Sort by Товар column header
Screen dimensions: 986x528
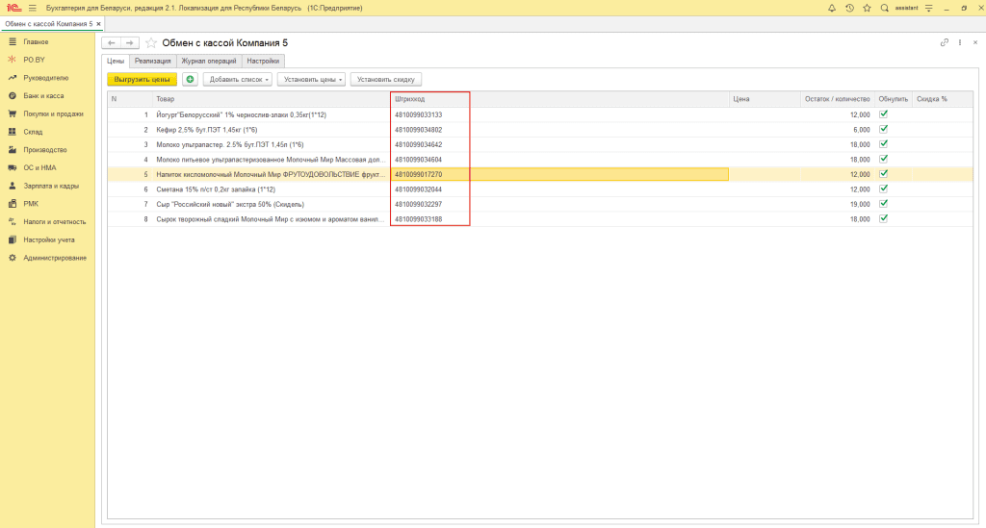[271, 99]
